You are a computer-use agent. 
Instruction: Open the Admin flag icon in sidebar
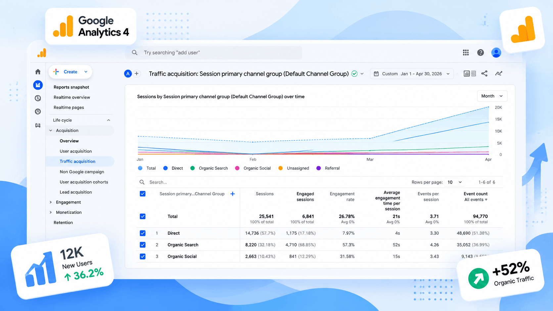[38, 125]
